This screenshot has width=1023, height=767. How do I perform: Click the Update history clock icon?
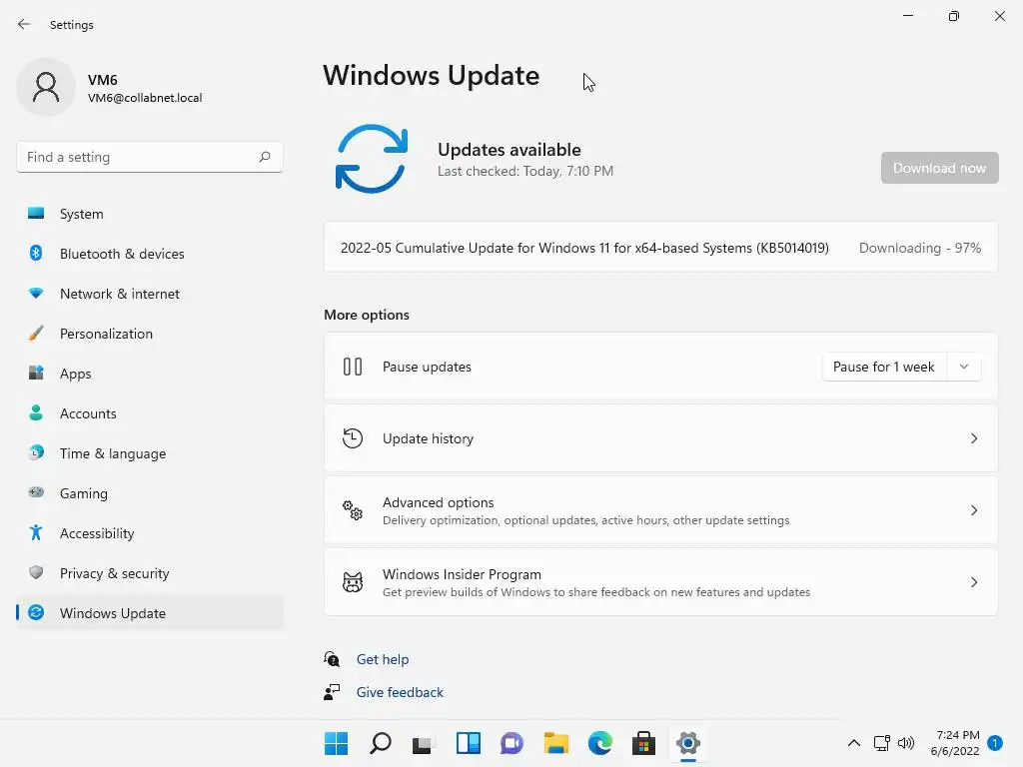(353, 438)
